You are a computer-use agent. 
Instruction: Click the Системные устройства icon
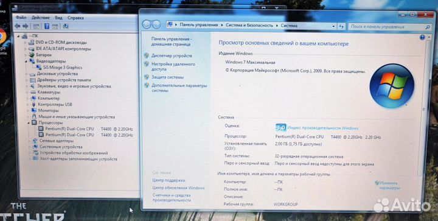(35, 147)
